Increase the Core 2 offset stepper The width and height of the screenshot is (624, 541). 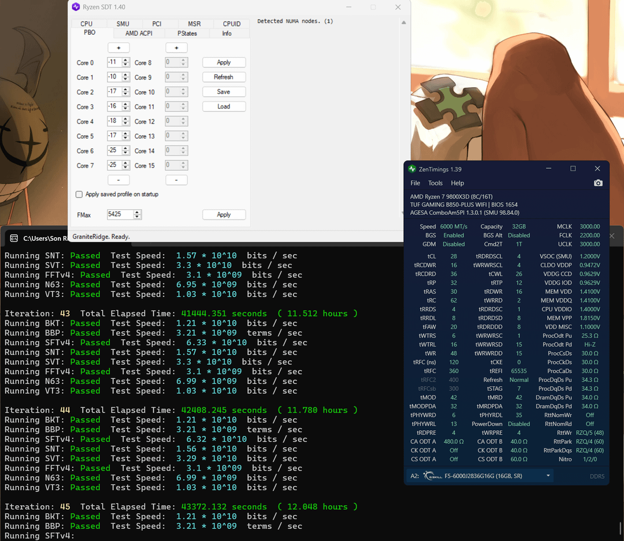126,89
